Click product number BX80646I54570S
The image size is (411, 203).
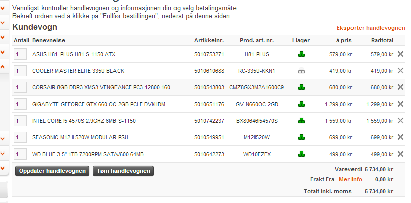pos(257,121)
